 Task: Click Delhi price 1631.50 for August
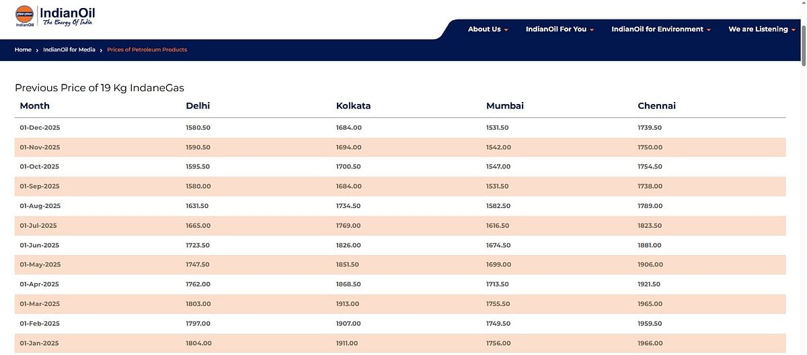click(x=198, y=206)
